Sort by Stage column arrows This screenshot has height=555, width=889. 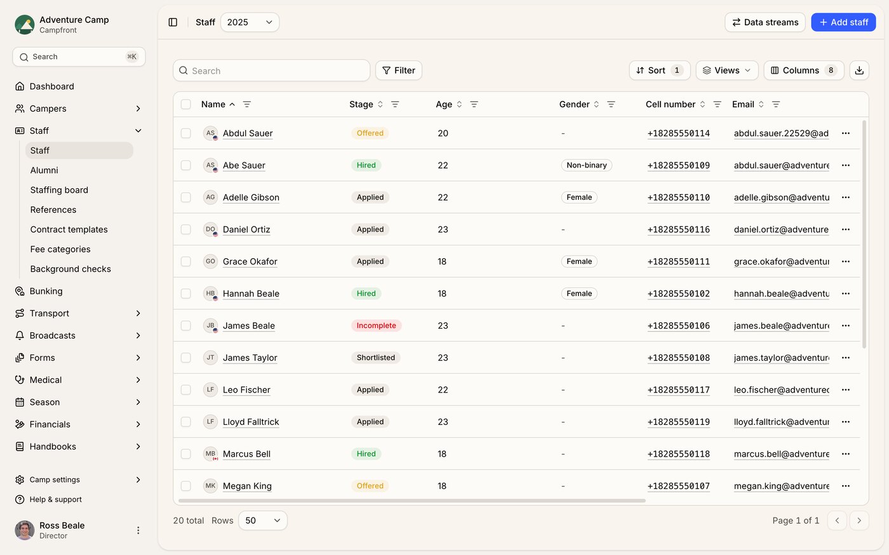[x=380, y=104]
